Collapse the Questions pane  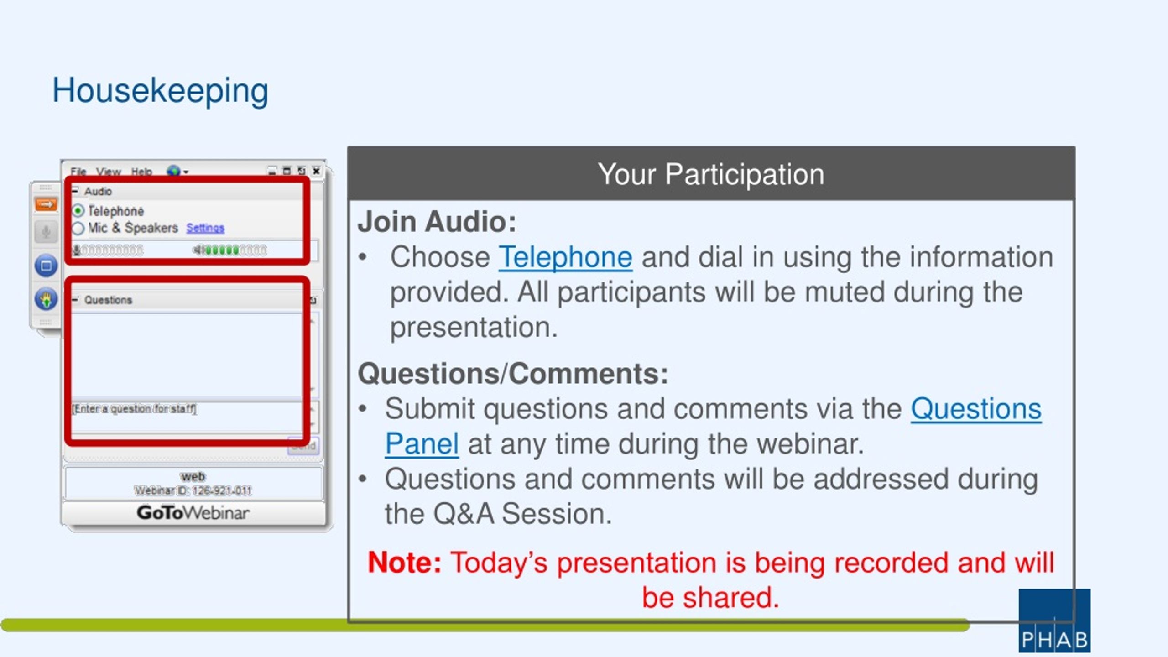[75, 300]
